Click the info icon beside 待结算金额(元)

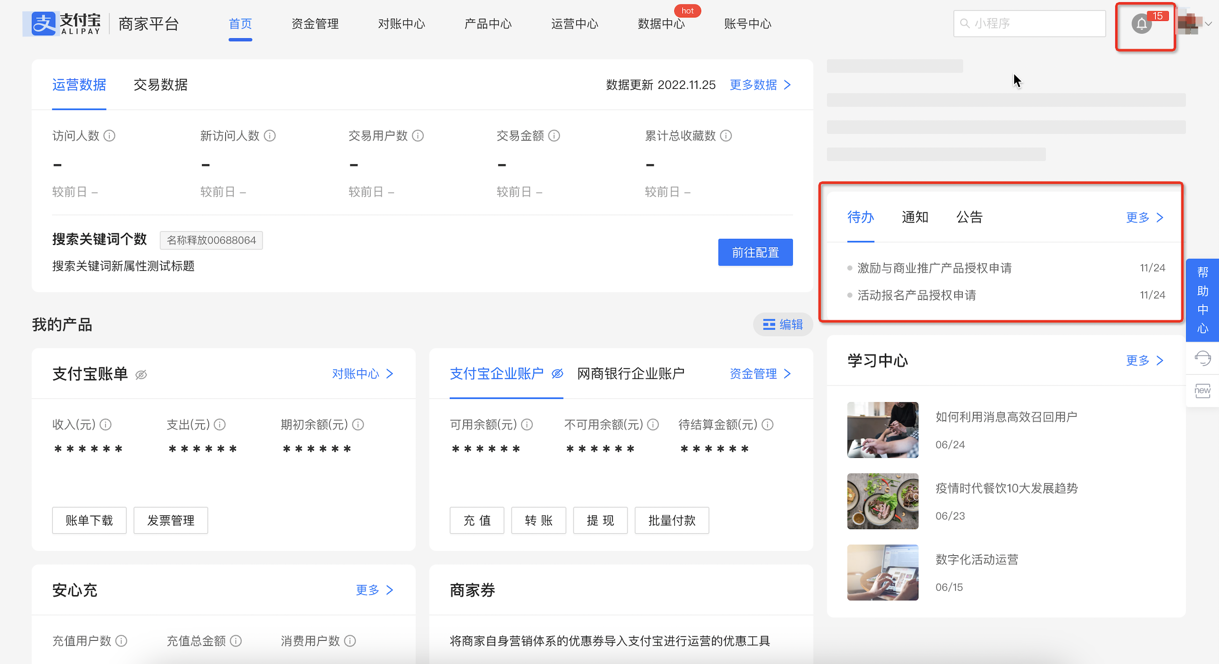point(767,425)
